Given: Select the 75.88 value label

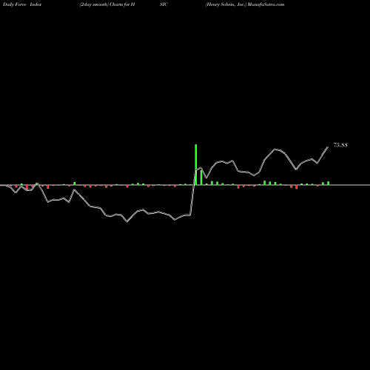Looking at the screenshot, I should (340, 145).
